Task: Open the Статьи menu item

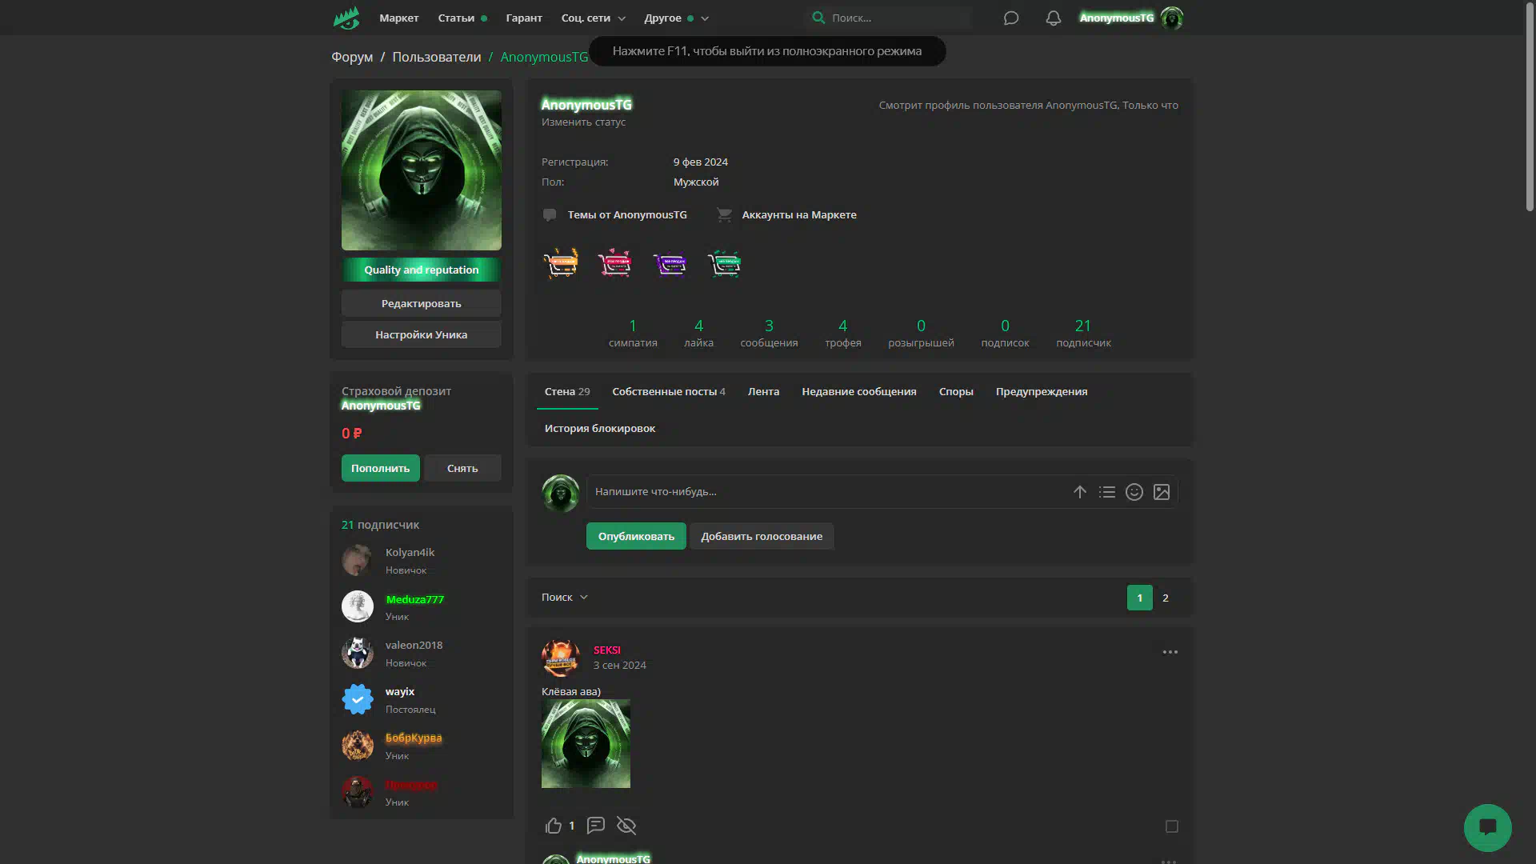Action: coord(456,18)
